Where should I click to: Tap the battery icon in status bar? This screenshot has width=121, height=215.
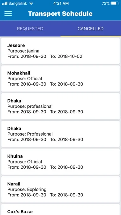tap(115, 3)
